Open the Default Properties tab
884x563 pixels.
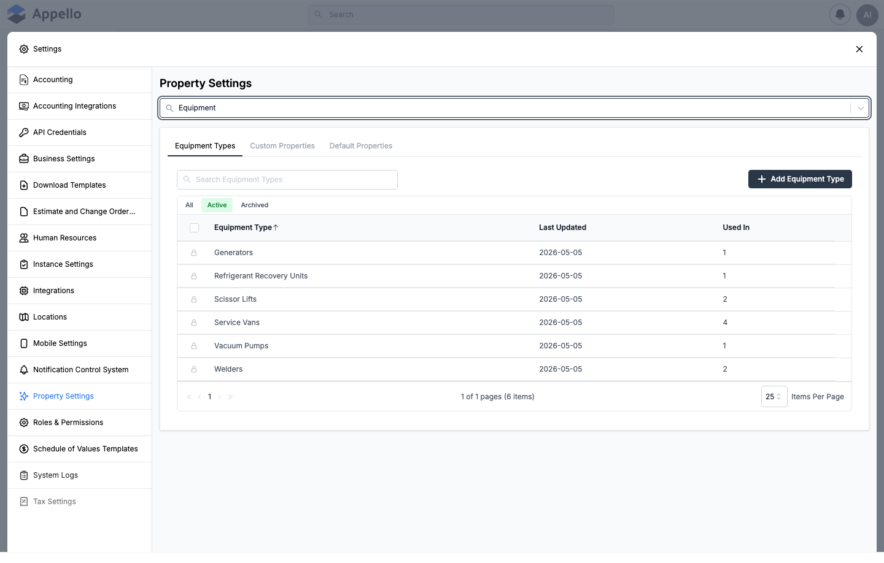(361, 146)
